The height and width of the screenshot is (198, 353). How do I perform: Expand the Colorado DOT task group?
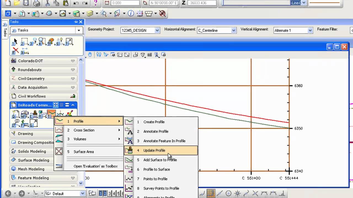click(73, 61)
